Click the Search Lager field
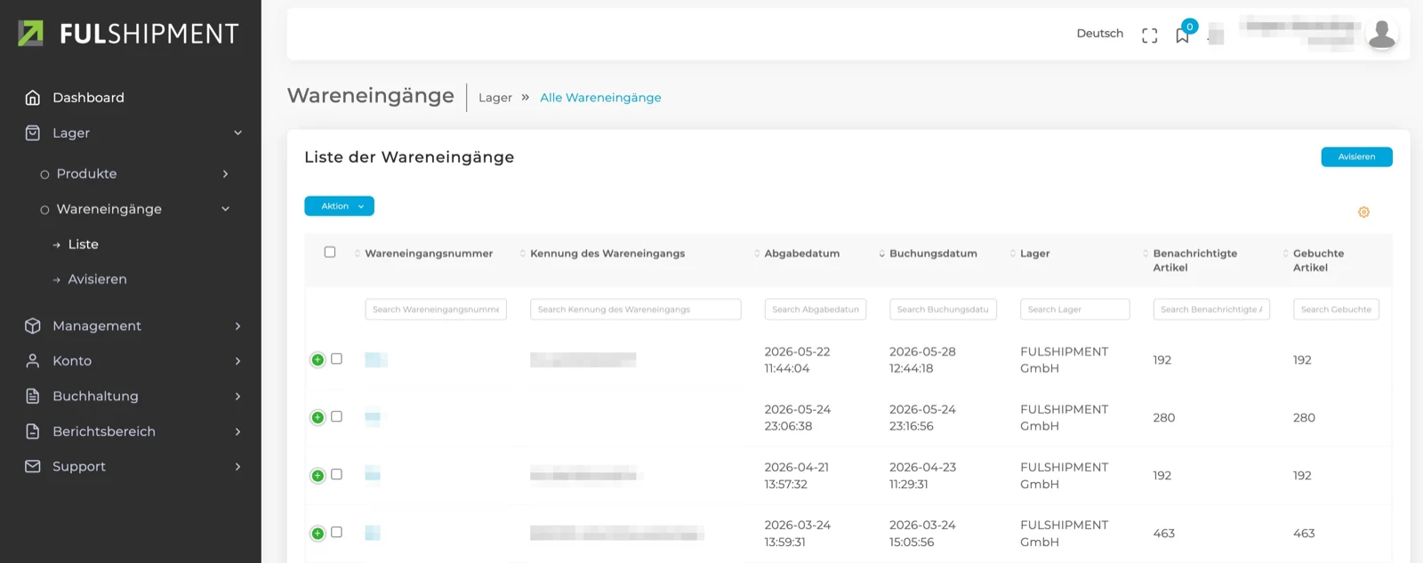This screenshot has width=1423, height=563. point(1074,310)
